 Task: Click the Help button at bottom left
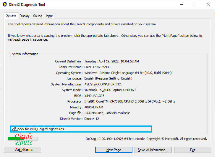tap(22, 150)
